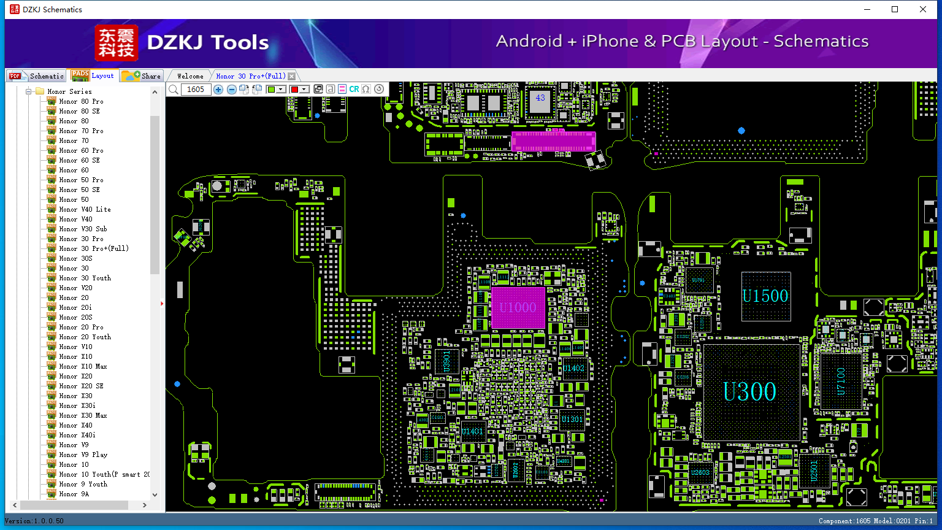
Task: Open Honor X20 SE entry
Action: [81, 386]
